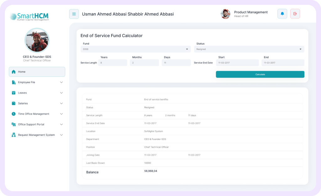Open Time Office Management menu item
Screen dimensions: 321x196
click(x=34, y=114)
